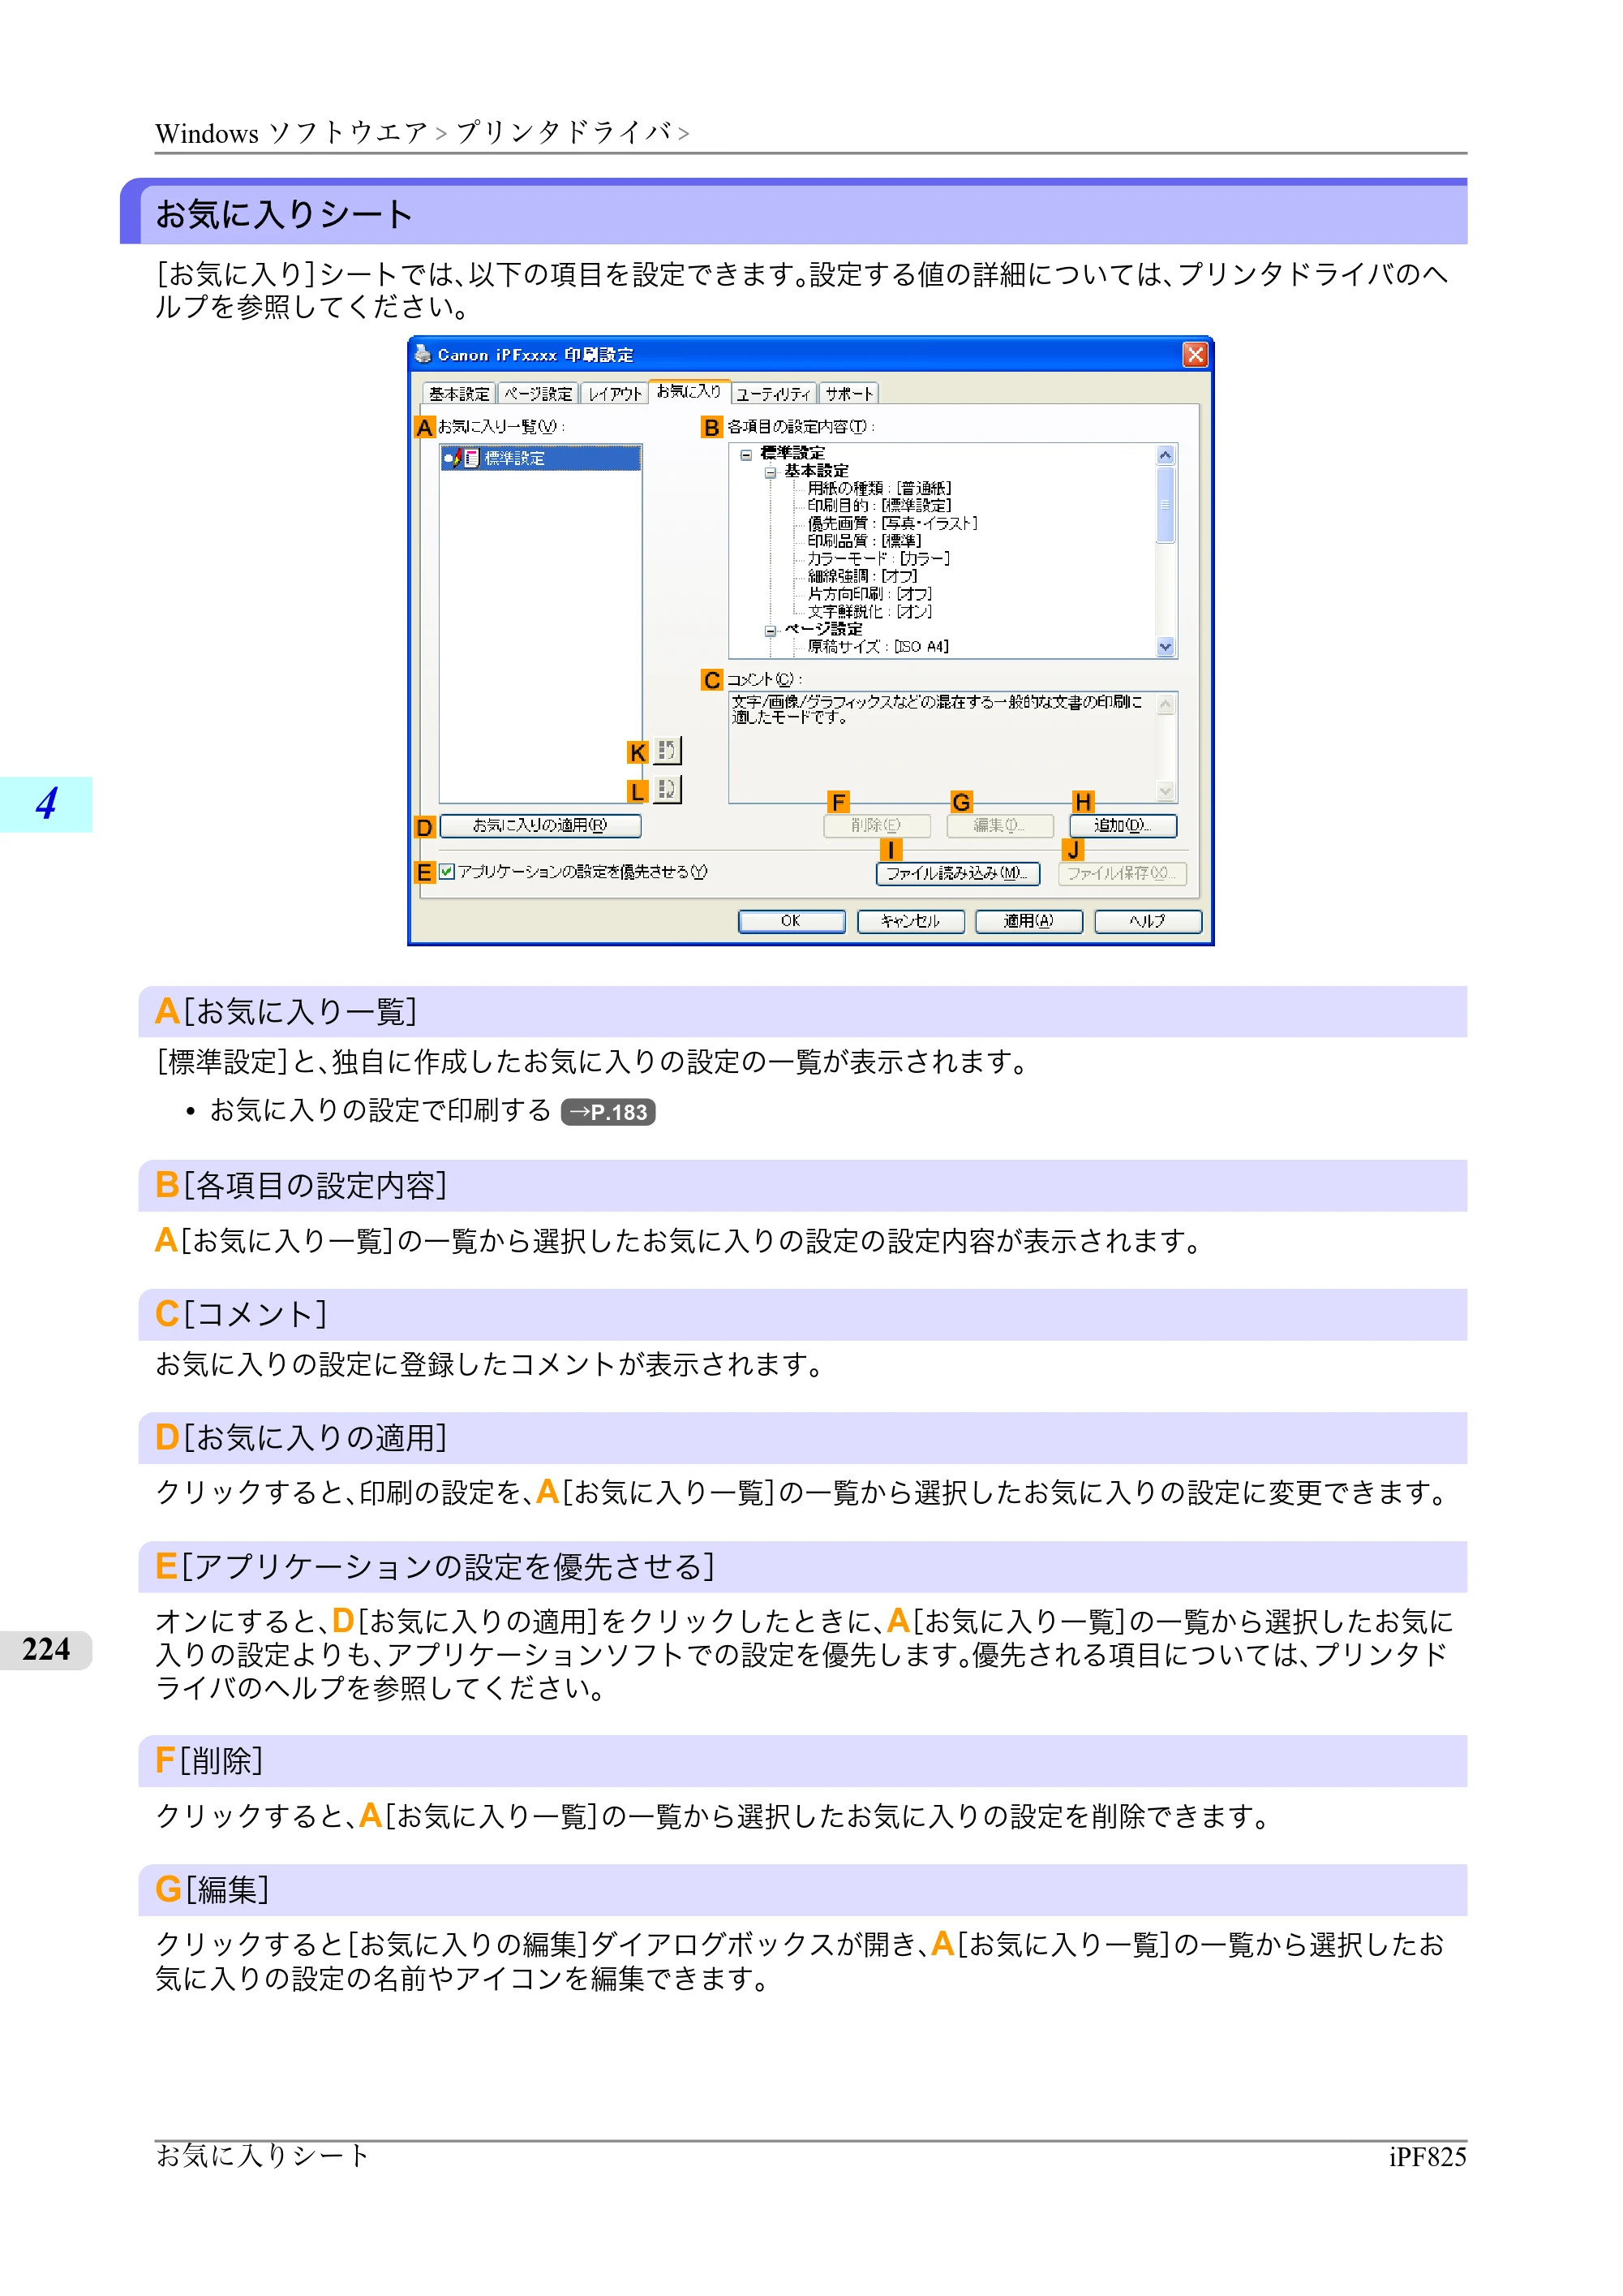This screenshot has width=1623, height=2296.
Task: Click the settings tree scrollbar down arrow
Action: [1166, 647]
